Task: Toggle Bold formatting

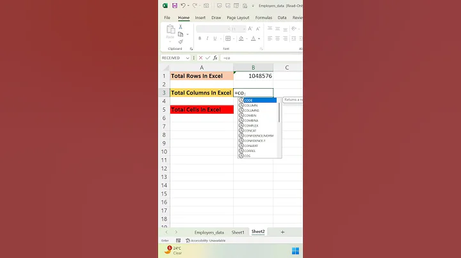Action: coord(200,38)
